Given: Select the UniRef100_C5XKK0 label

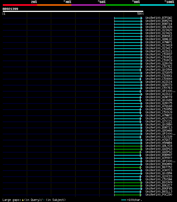Looking at the screenshot, I should coord(159,79).
